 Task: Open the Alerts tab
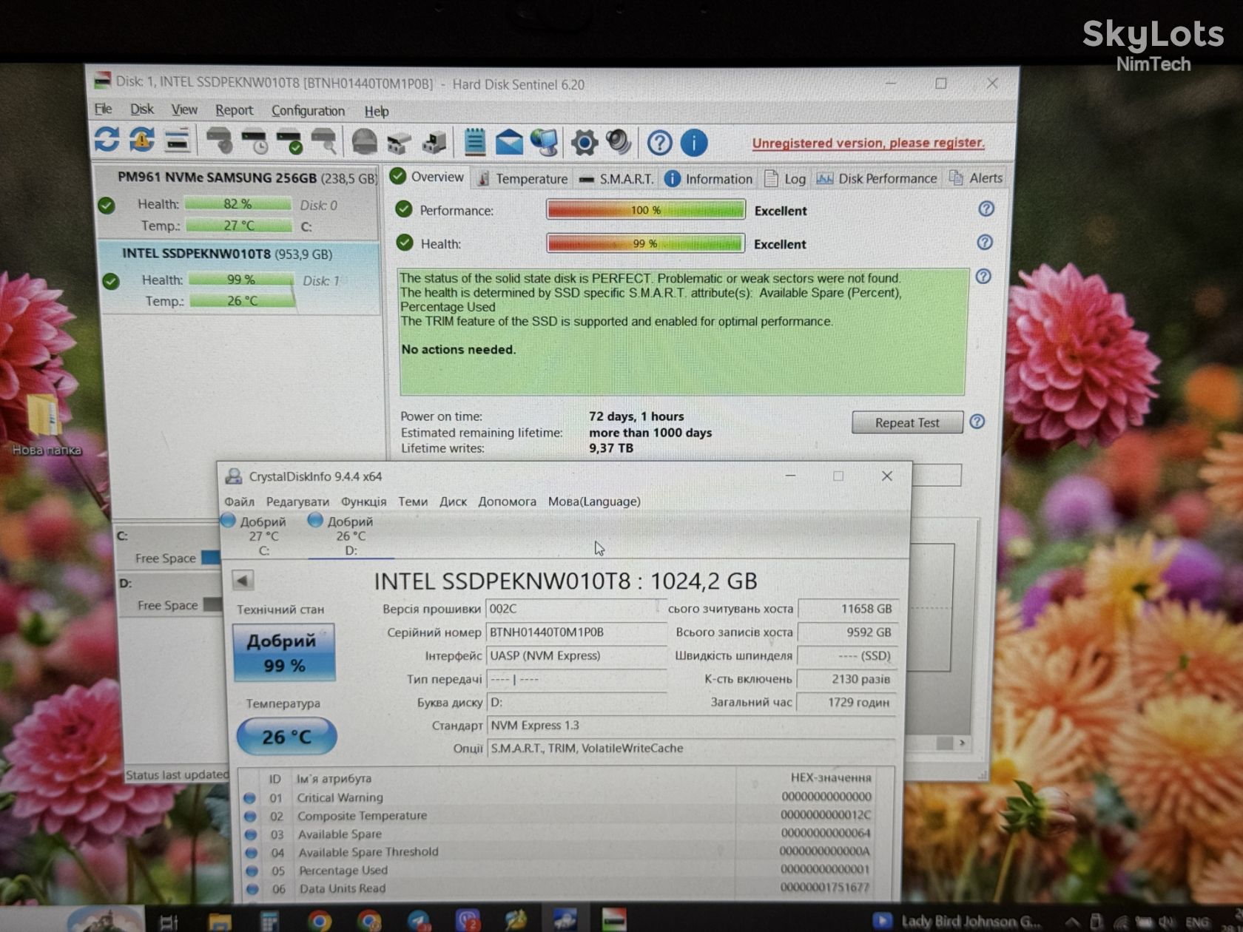(x=977, y=178)
